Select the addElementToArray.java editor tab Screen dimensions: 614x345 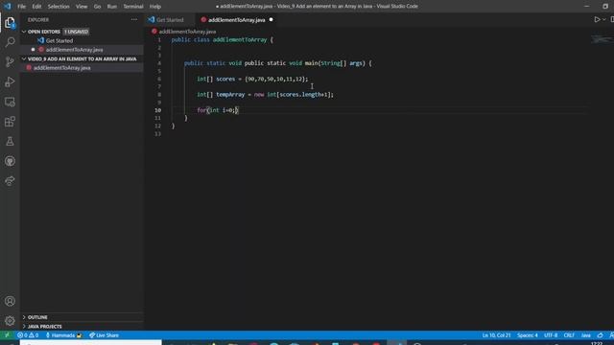(236, 19)
